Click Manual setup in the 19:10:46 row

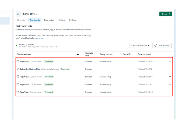pos(106,92)
